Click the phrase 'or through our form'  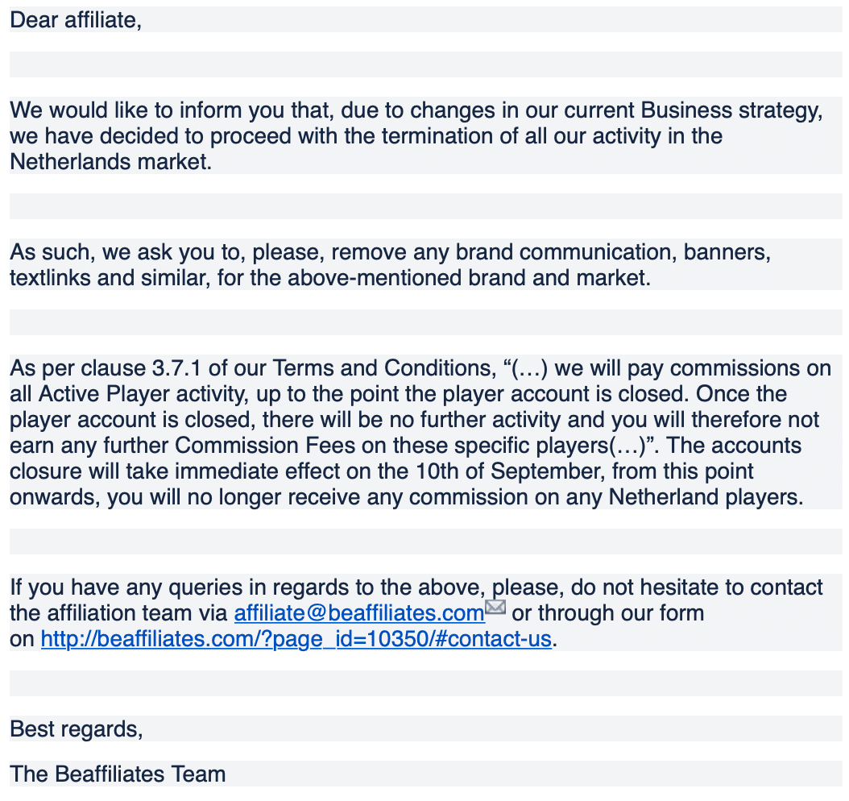coord(607,613)
